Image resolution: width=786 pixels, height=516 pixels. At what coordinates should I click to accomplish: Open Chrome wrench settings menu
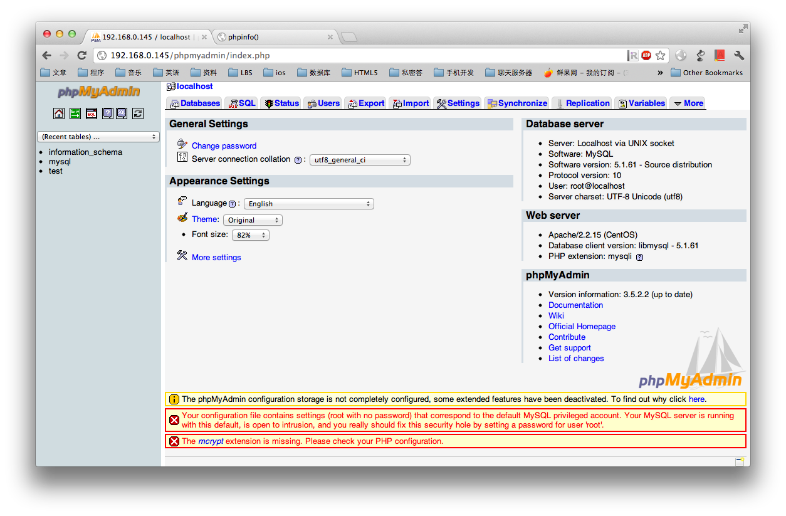click(739, 56)
